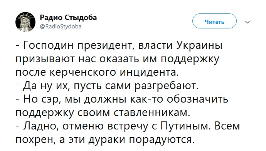Follow the account with the Читать button
Viewport: 266px width, 151px height.
click(214, 22)
